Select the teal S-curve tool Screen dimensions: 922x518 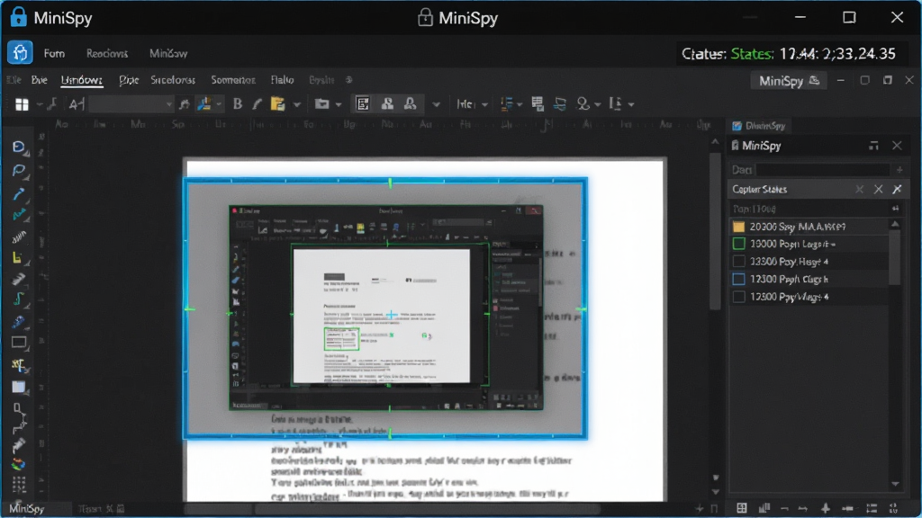pos(18,300)
